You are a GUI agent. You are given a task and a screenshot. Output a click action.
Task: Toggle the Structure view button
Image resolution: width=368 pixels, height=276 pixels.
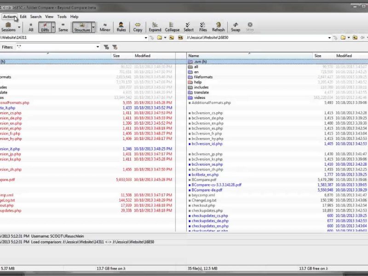tap(82, 27)
